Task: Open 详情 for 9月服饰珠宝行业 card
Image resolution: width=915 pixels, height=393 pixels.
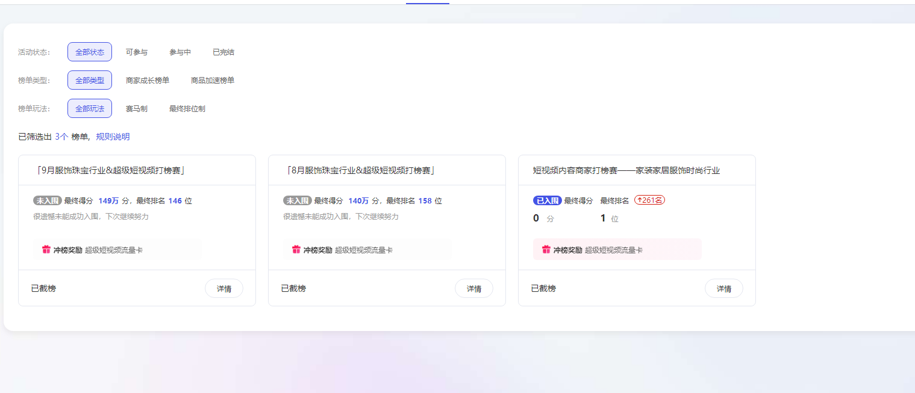Action: pos(224,289)
